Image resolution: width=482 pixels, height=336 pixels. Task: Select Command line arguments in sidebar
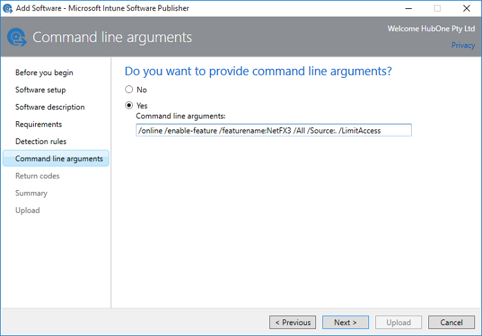click(56, 158)
